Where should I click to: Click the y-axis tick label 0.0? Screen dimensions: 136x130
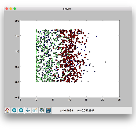pyautogui.click(x=17, y=82)
